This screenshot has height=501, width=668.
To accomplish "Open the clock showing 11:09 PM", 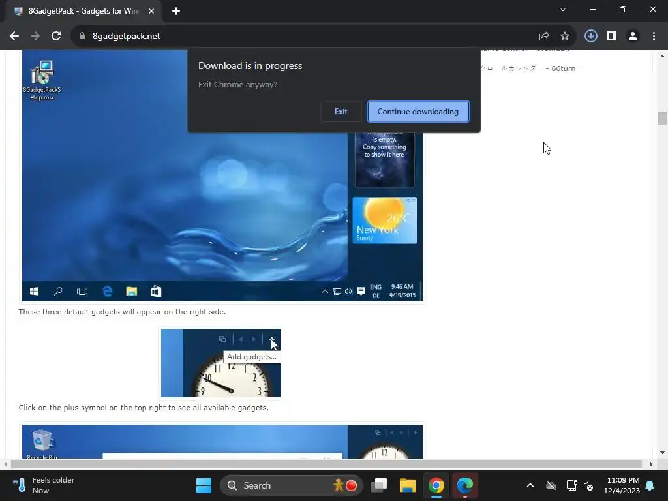I will (622, 485).
